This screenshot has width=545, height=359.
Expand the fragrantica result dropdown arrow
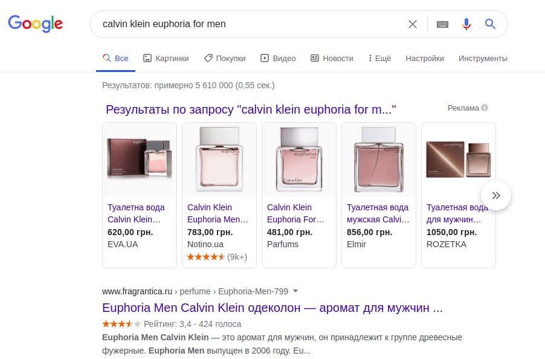pyautogui.click(x=295, y=290)
